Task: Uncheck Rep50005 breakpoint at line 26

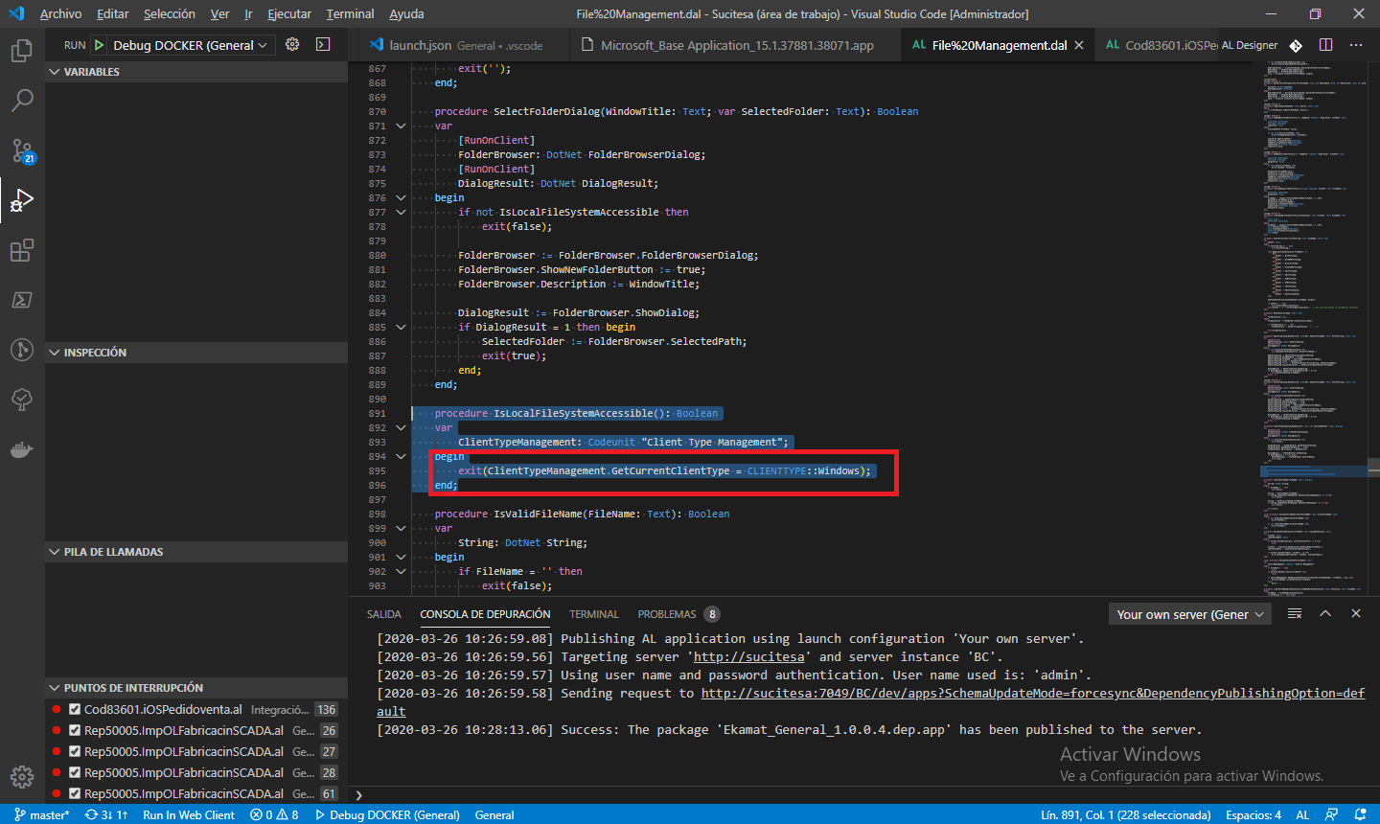Action: coord(75,730)
